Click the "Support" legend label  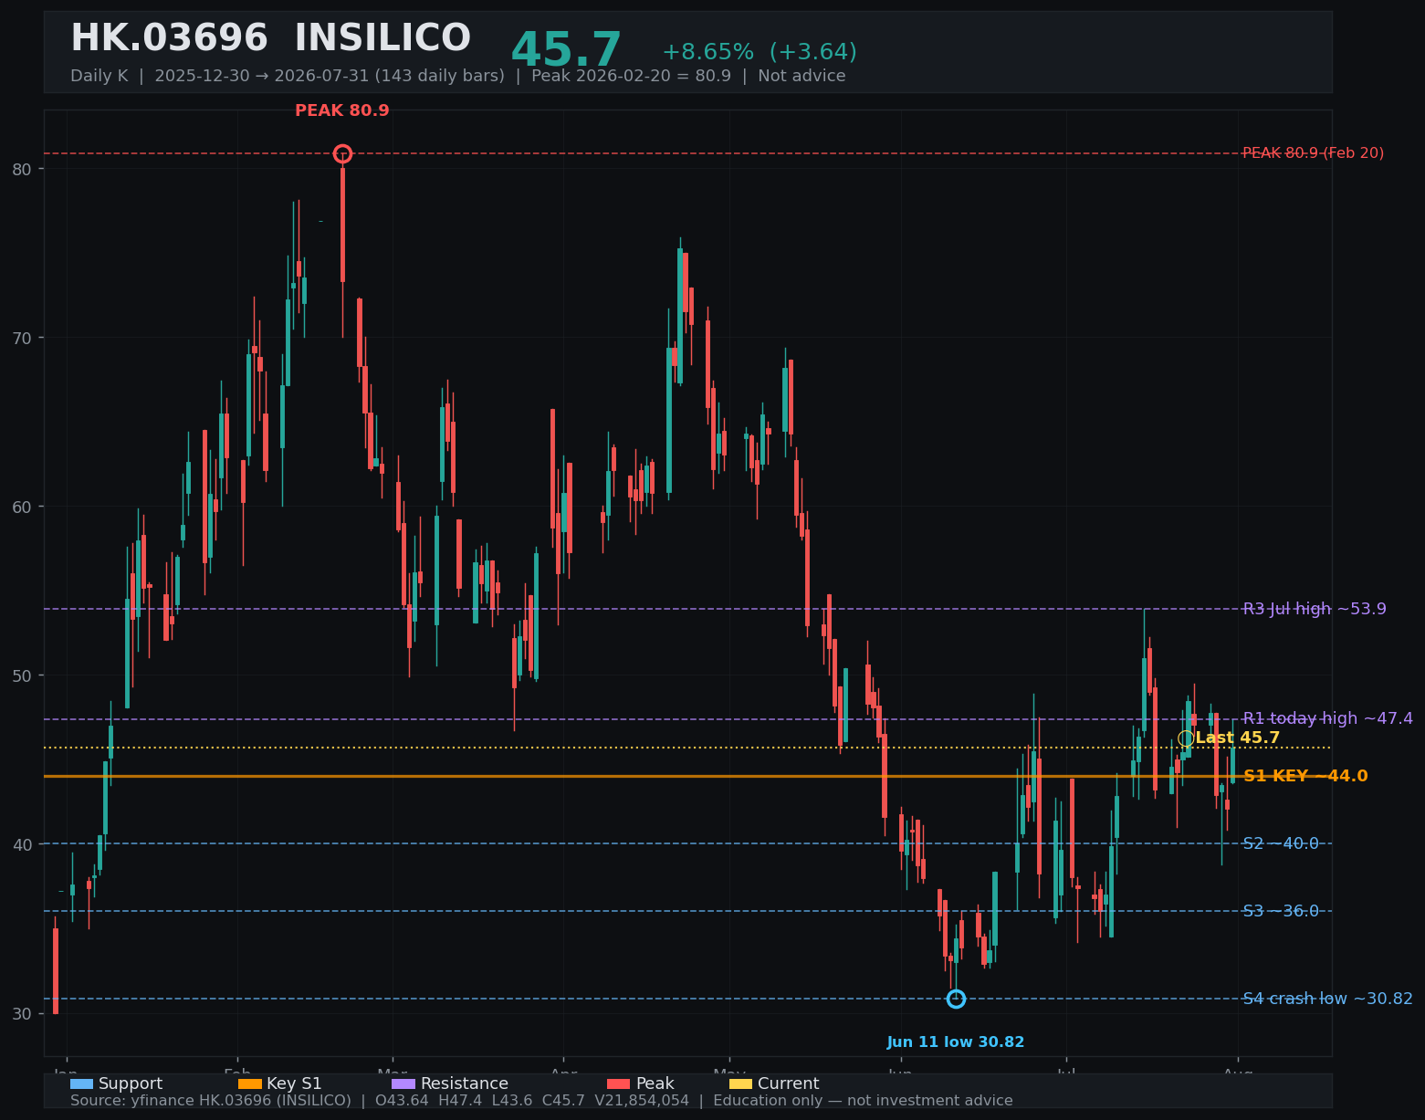[x=131, y=1083]
